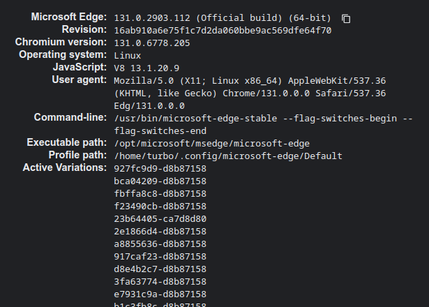429x307 pixels.
Task: Click the command-line value text
Action: pos(255,124)
